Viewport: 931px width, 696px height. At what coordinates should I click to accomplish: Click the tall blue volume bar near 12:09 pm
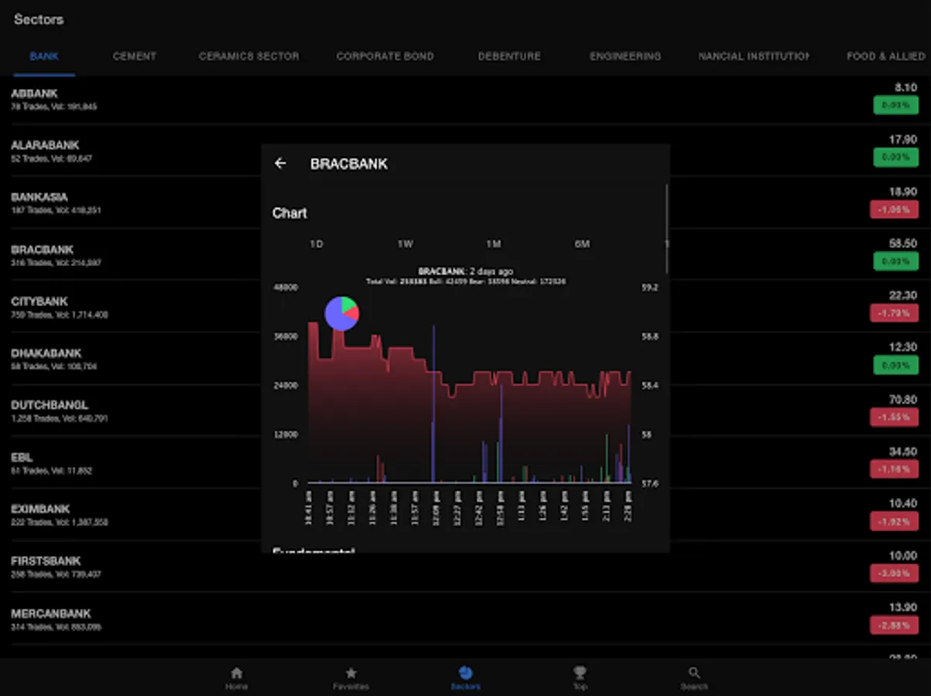[433, 404]
